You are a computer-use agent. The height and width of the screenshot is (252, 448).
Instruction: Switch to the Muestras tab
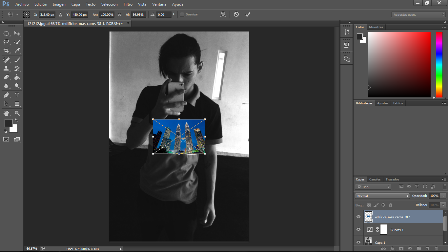376,27
